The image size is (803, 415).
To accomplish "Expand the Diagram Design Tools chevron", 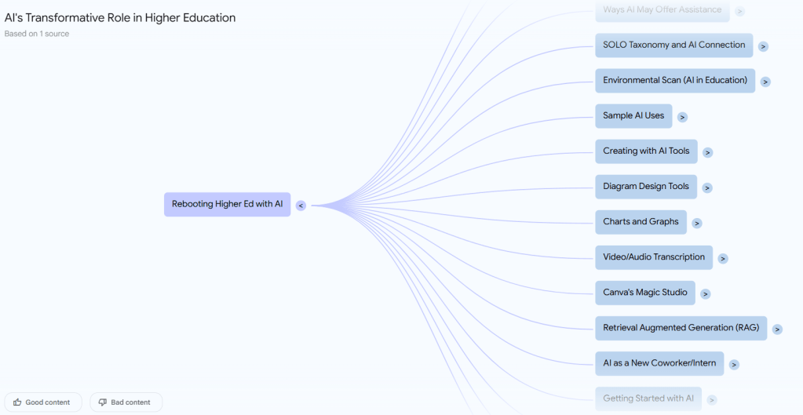I will pyautogui.click(x=706, y=187).
